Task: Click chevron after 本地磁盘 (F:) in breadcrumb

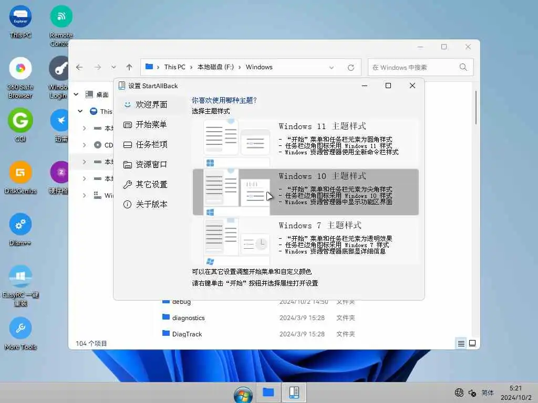Action: (240, 67)
